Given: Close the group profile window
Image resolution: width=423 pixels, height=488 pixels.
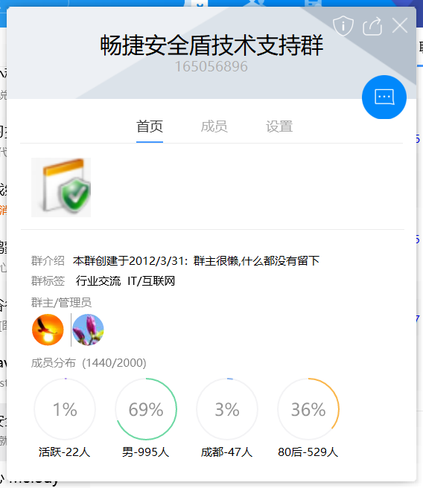Looking at the screenshot, I should pos(400,25).
